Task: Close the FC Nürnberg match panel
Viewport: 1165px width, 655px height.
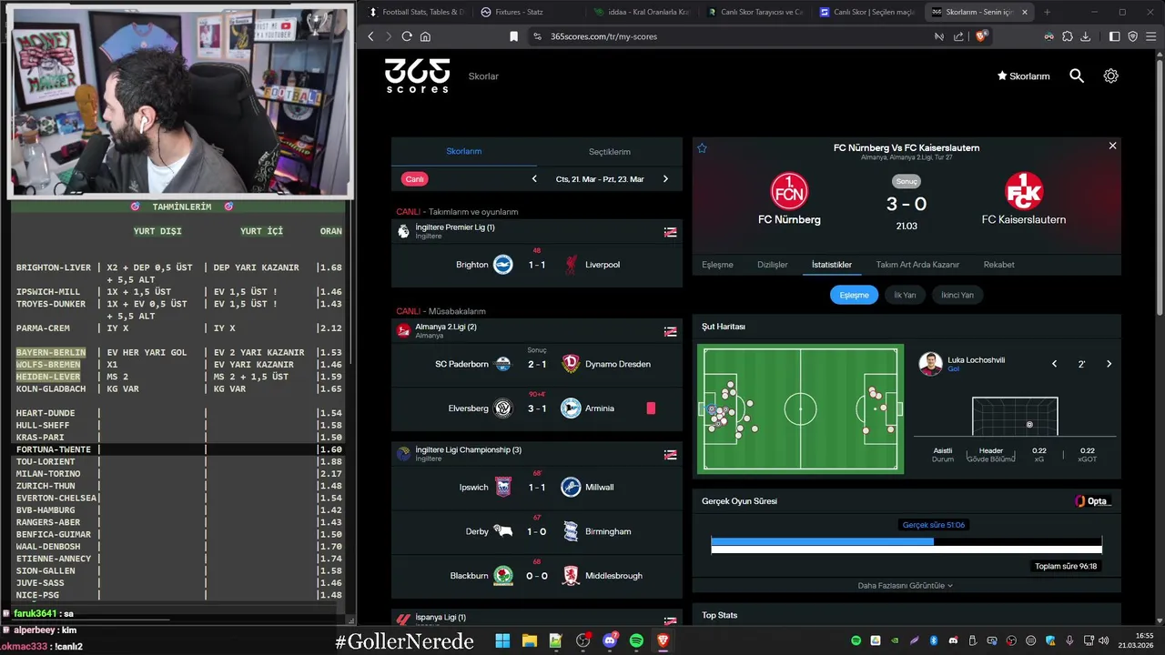Action: [1112, 146]
